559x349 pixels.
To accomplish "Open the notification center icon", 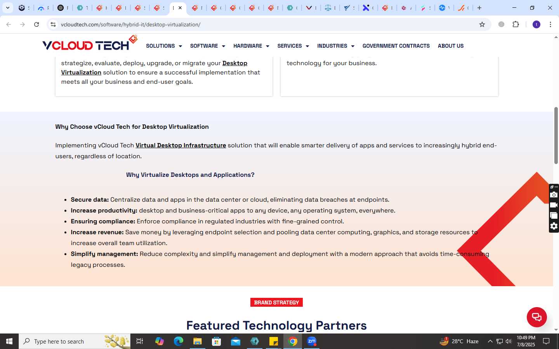I will (x=546, y=341).
